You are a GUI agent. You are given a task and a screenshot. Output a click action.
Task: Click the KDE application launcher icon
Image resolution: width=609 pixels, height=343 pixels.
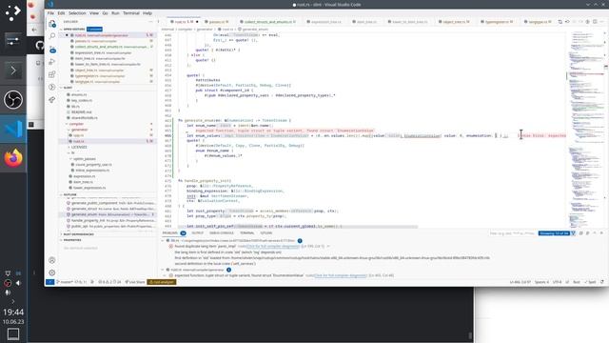13,12
